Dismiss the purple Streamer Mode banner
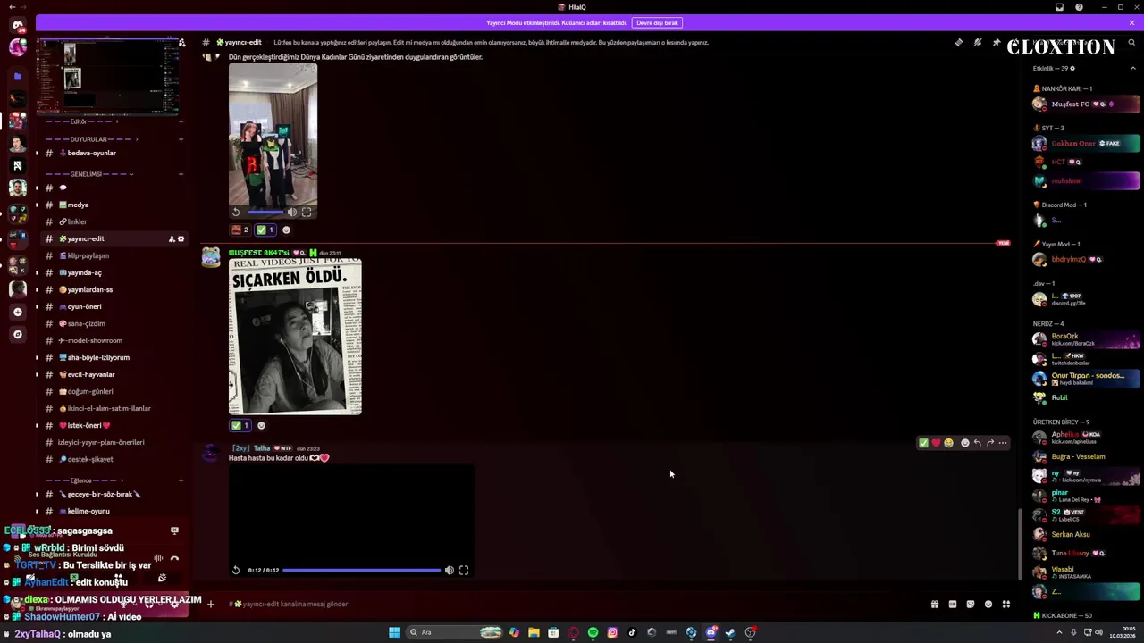 pos(1131,22)
